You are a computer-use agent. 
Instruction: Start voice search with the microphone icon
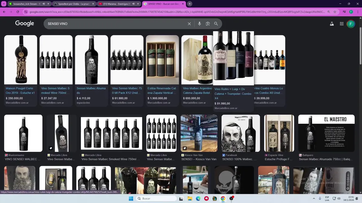199,24
